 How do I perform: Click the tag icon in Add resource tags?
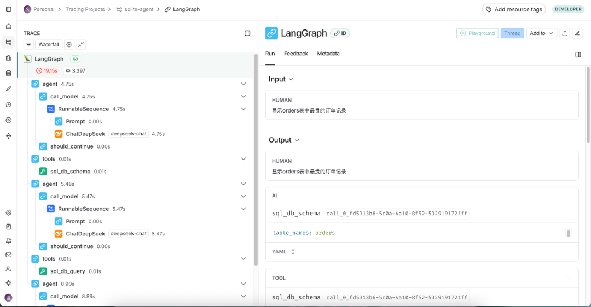489,9
